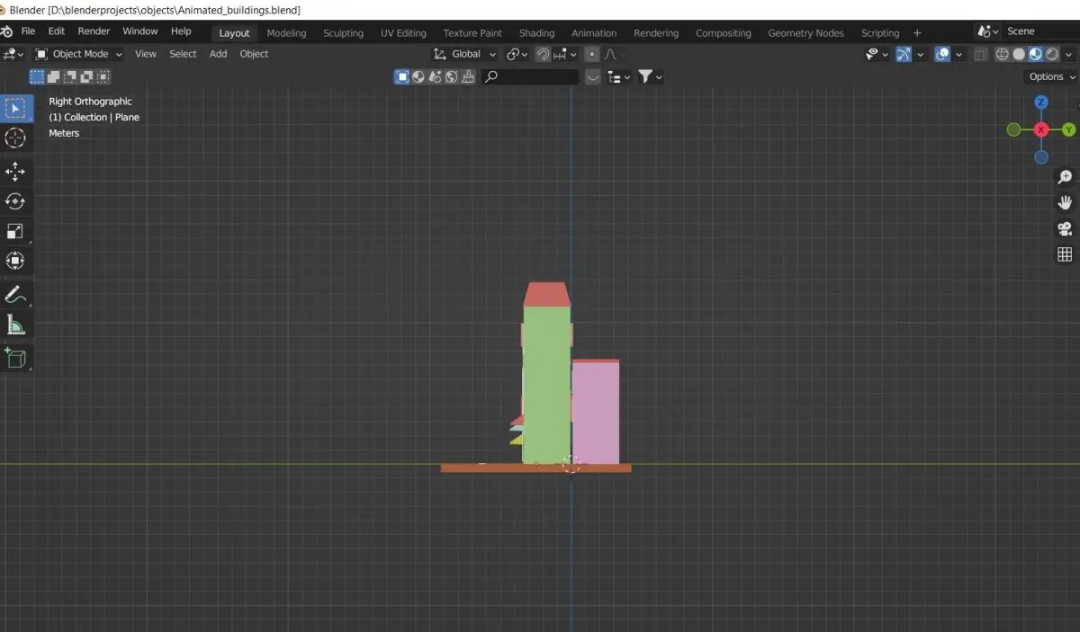Screen dimensions: 1080x632
Task: Set selection mode to new selection
Action: click(37, 77)
